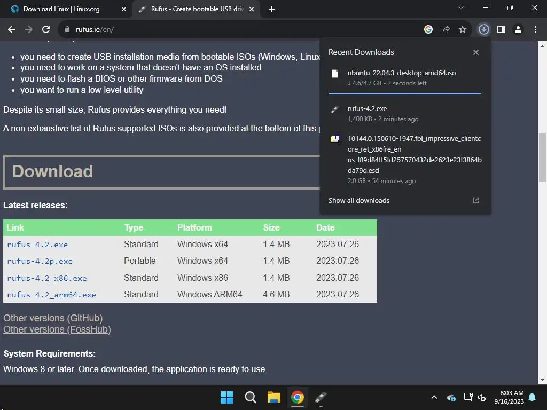Click the scrollbar up arrow
The height and width of the screenshot is (410, 547).
coord(543,45)
